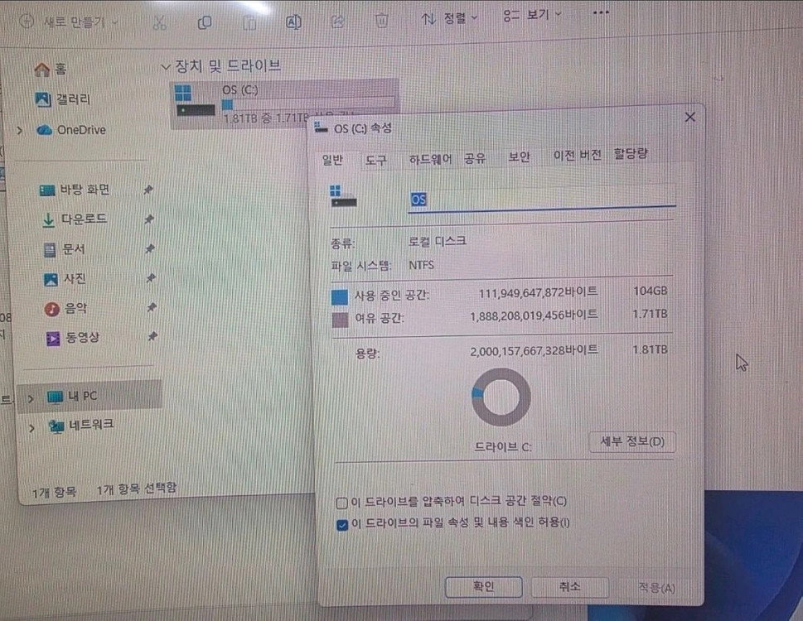Close the OS (C:) 속성 dialog
Screen dimensions: 803x621
click(x=689, y=117)
